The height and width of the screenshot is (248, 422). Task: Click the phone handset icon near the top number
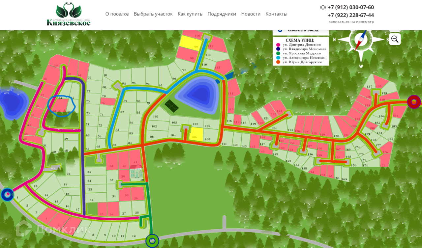[323, 7]
